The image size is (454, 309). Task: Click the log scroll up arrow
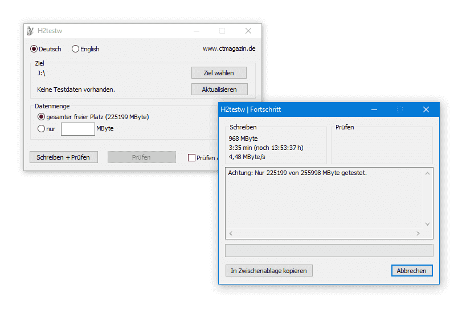pos(427,173)
